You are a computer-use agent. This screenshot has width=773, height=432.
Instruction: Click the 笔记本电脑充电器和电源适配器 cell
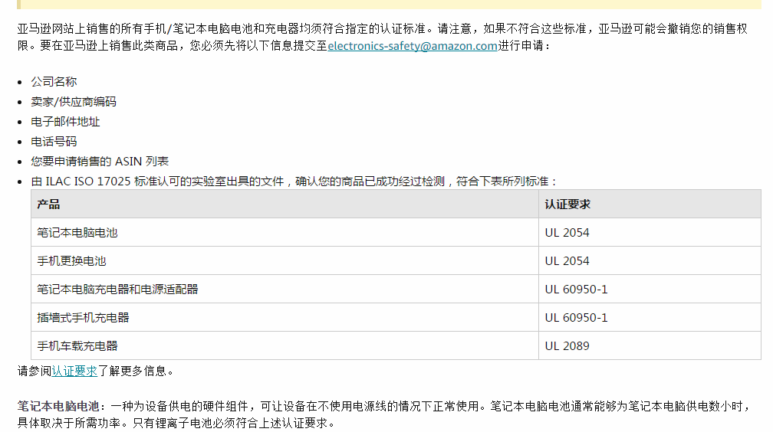(285, 290)
